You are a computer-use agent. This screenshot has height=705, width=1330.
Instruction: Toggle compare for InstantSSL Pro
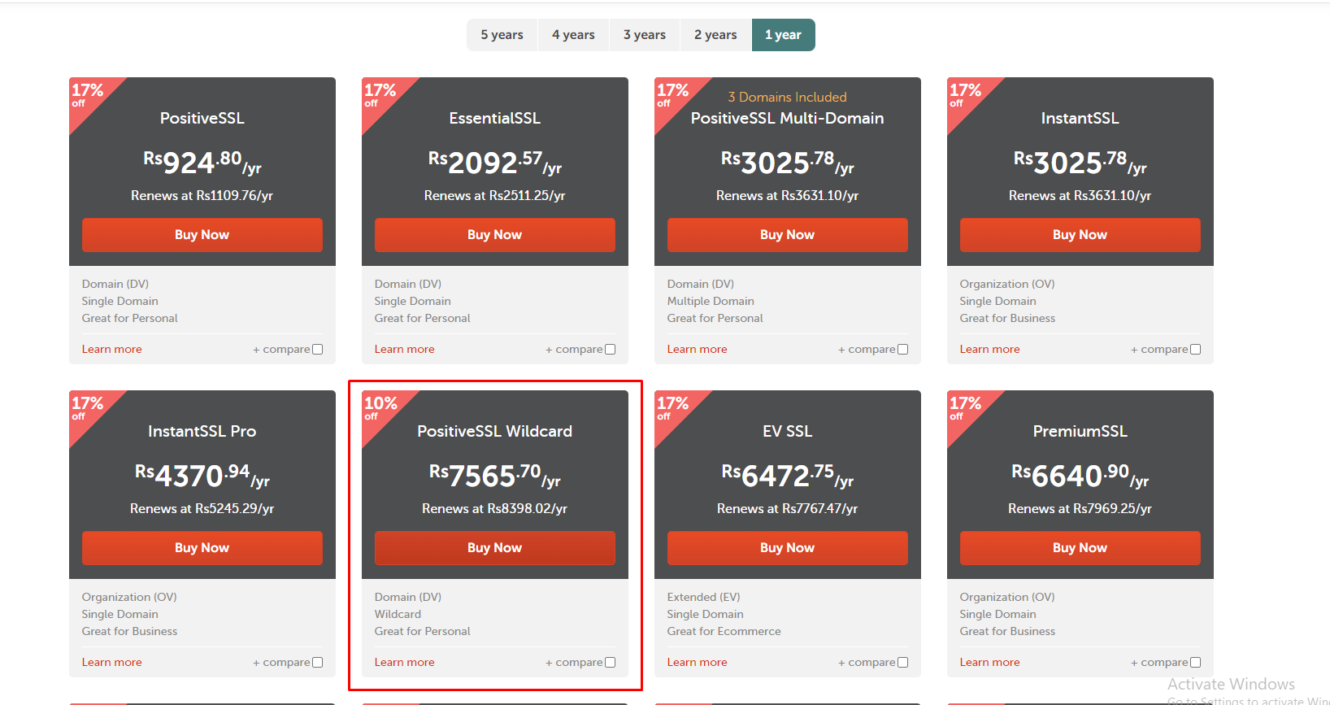pos(318,663)
